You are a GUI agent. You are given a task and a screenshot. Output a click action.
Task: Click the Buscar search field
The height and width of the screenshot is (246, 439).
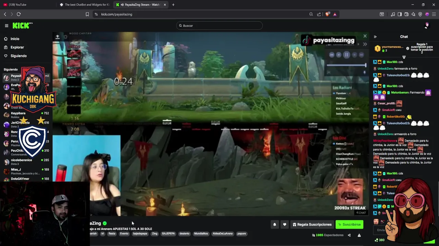pos(219,26)
